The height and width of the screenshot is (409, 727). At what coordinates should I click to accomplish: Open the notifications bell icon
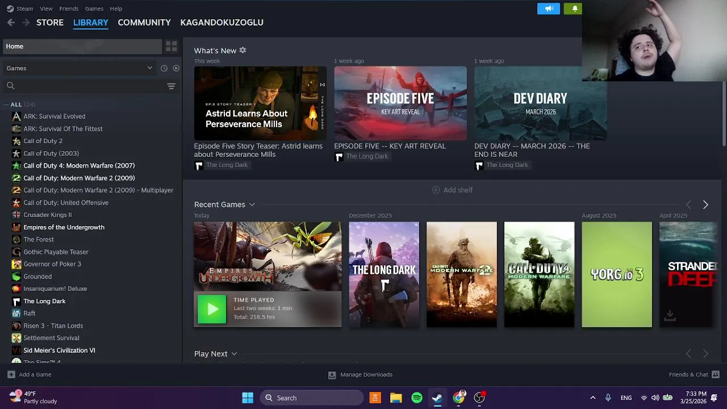click(574, 9)
